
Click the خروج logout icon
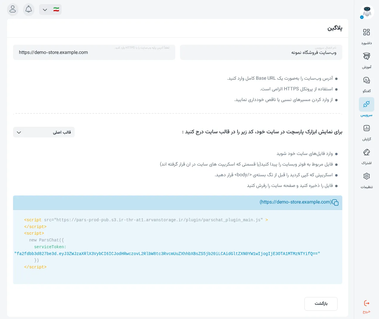click(x=367, y=303)
